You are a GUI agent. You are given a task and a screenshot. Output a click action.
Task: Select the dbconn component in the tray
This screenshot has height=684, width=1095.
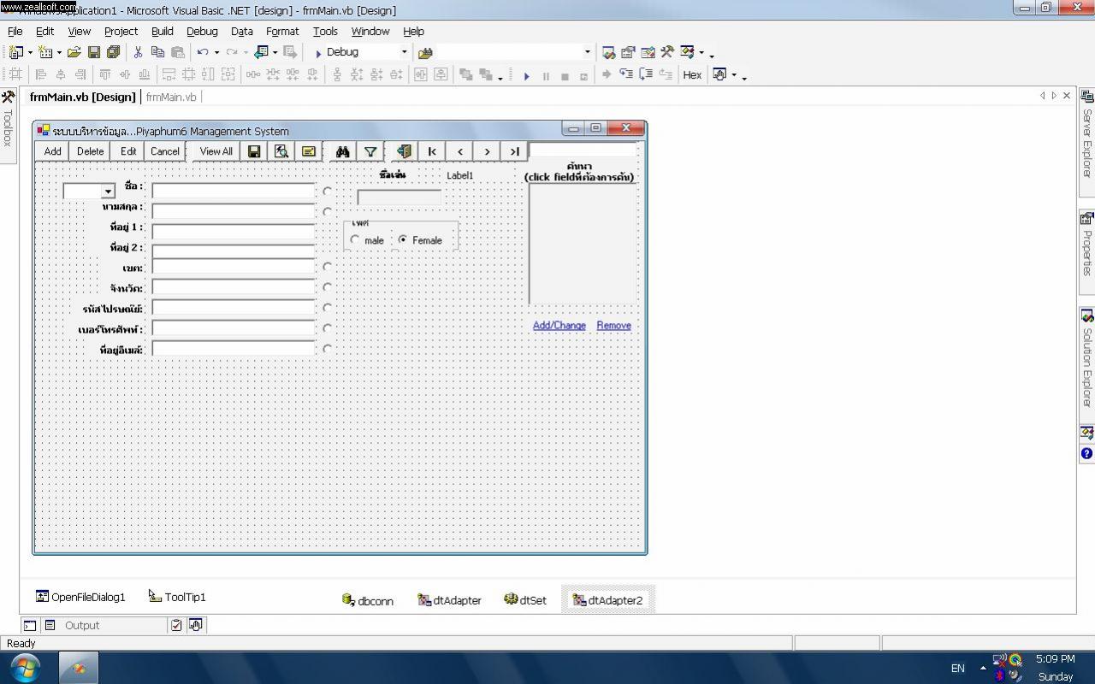point(368,600)
